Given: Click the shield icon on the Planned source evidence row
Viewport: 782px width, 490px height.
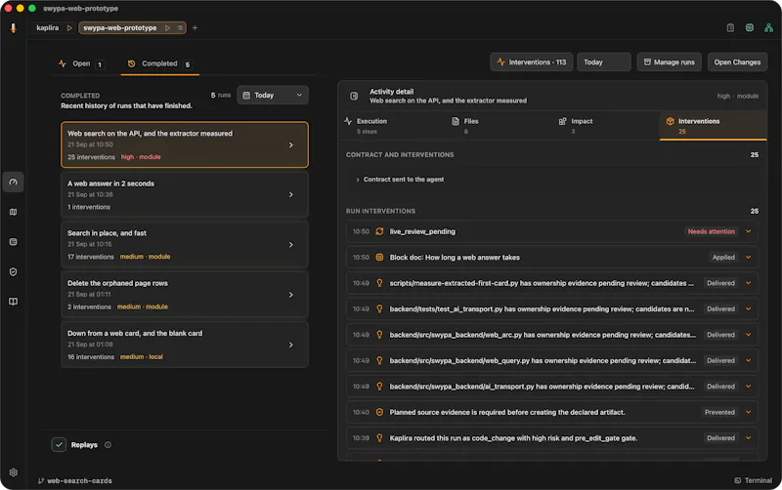Looking at the screenshot, I should pos(379,412).
